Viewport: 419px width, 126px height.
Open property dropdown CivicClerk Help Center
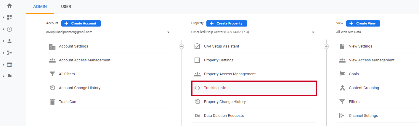[253, 32]
